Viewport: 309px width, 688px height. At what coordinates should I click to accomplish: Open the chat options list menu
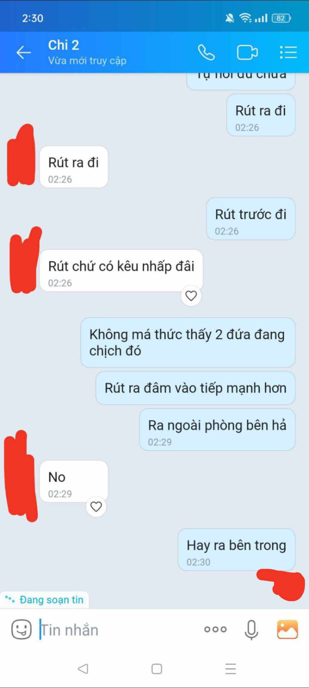(288, 52)
